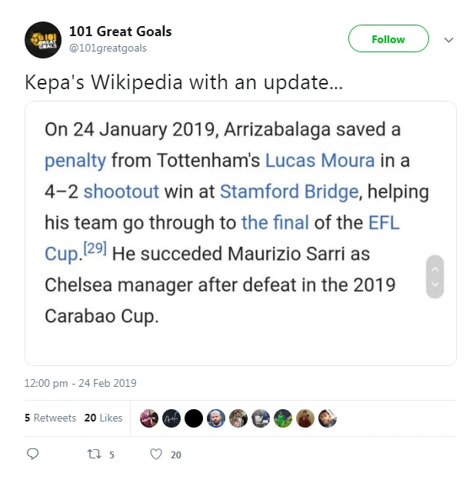The width and height of the screenshot is (476, 483).
Task: Click the up arrow in the image scroll control
Action: (434, 268)
